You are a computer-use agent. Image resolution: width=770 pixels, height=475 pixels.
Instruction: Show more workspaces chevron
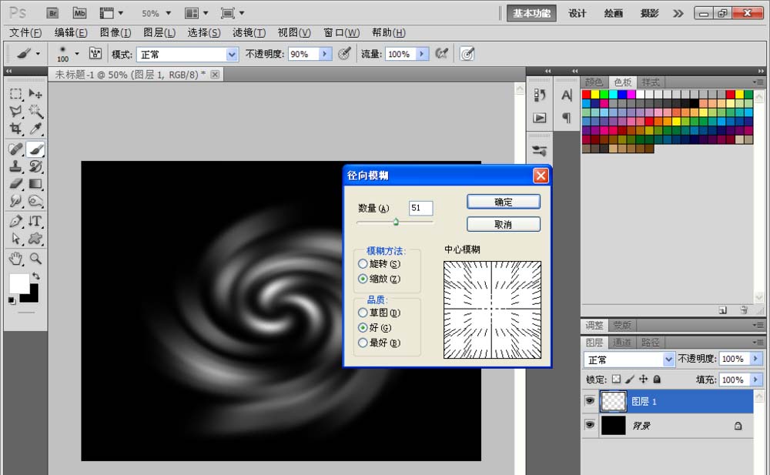(678, 13)
